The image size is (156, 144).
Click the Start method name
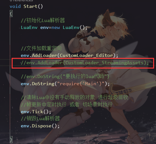[x=30, y=6]
